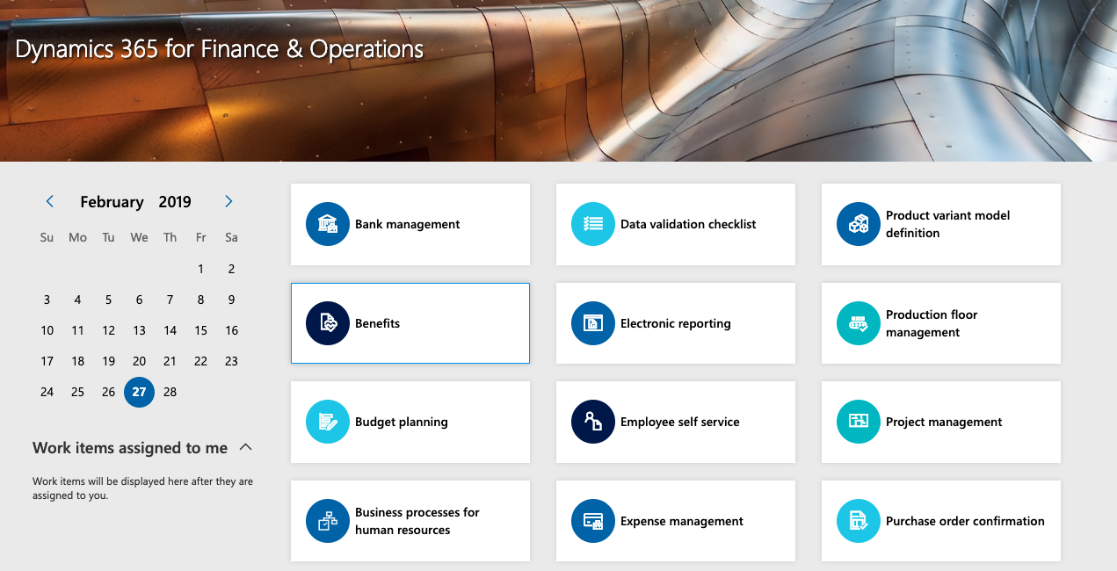Viewport: 1117px width, 571px height.
Task: Open Production floor management label
Action: pos(932,323)
